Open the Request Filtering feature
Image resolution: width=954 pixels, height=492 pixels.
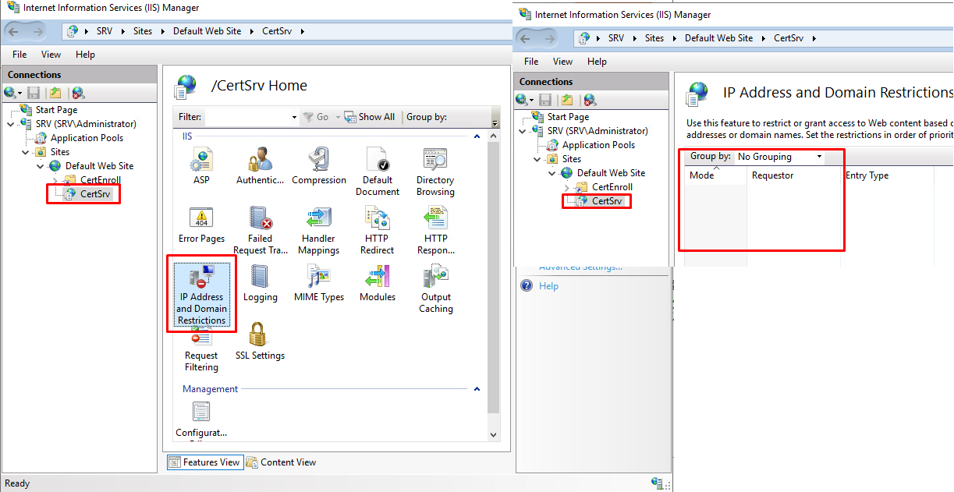point(201,350)
